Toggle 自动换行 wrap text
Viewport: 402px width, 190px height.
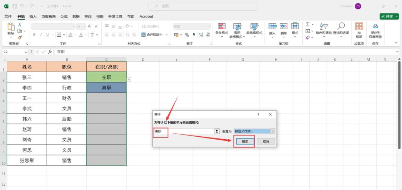point(150,26)
